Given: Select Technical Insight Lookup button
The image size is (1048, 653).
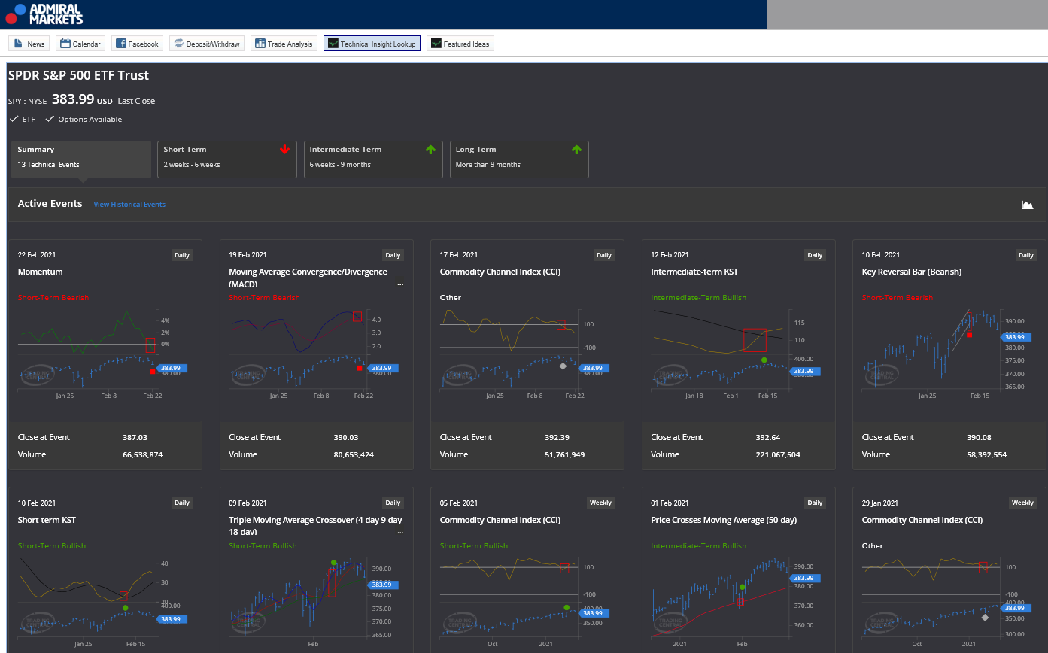Looking at the screenshot, I should (372, 44).
